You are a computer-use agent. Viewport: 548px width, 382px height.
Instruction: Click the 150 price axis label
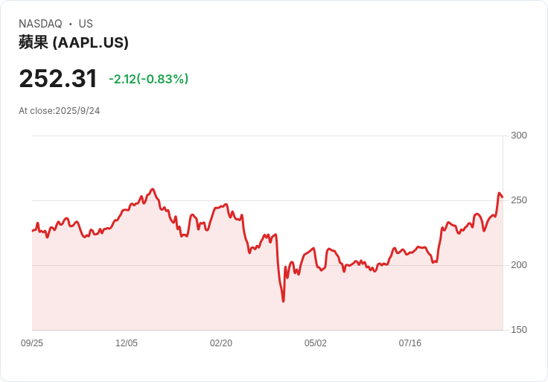tap(519, 330)
